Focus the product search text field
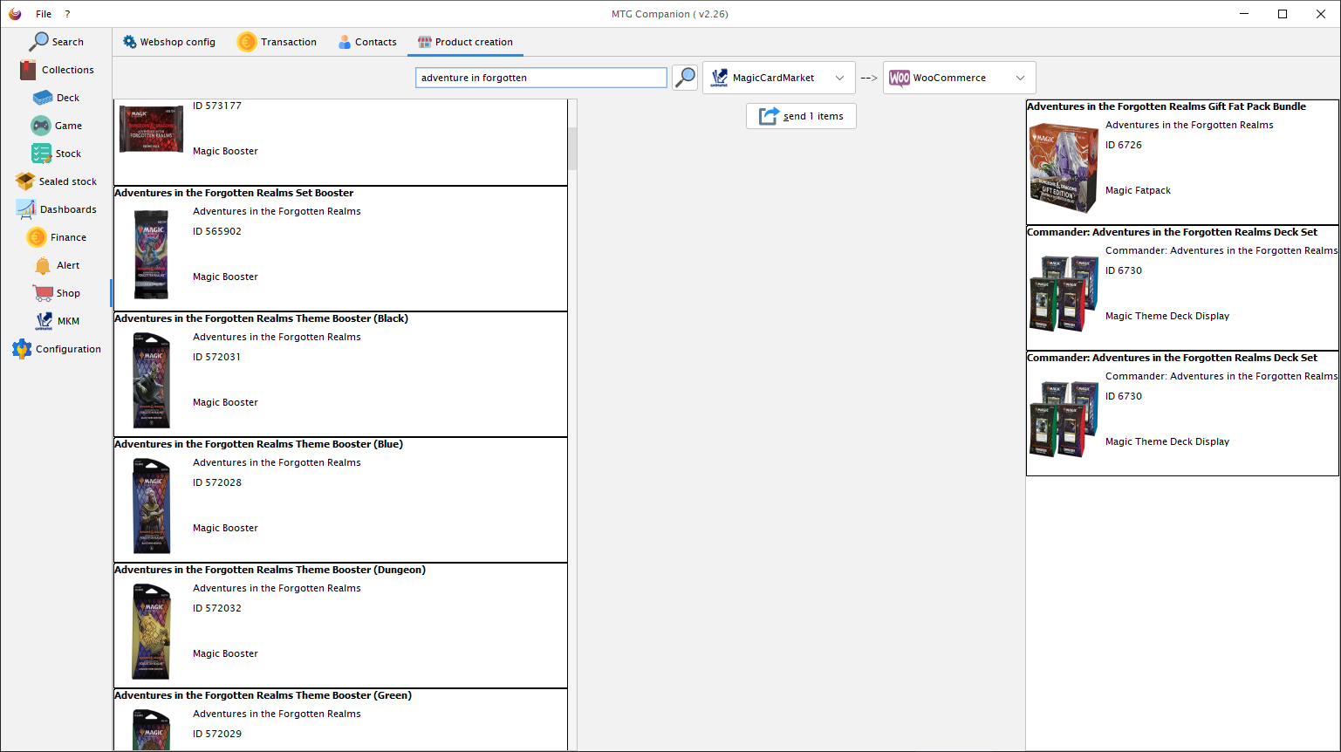 coord(541,78)
